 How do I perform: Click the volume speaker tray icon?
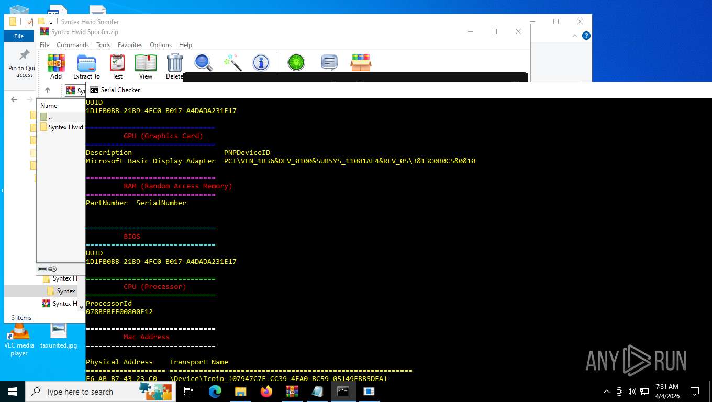(x=632, y=392)
